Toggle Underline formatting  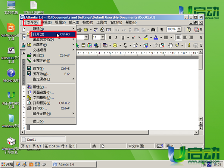123,38
